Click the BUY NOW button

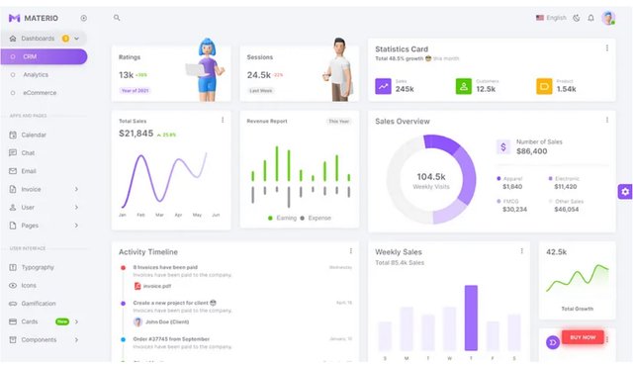583,337
